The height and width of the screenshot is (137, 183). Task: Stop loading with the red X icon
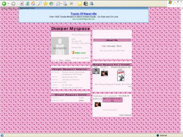[x=21, y=3]
